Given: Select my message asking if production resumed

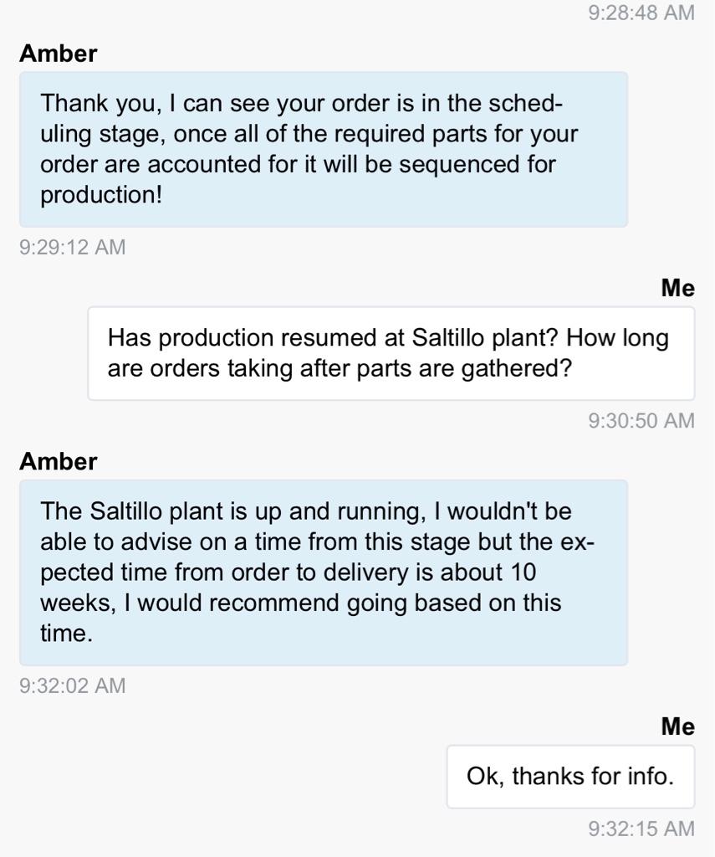Looking at the screenshot, I should [x=391, y=353].
